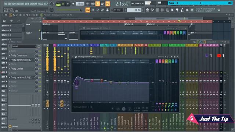Toggle Fruity Compressor enable LED
Viewport: 235px width, 132px height.
(40, 55)
